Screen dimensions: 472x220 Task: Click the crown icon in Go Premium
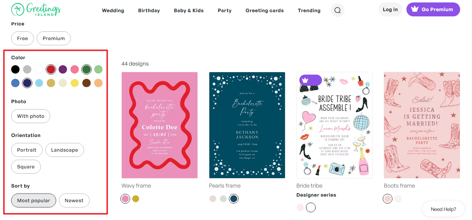tap(415, 9)
